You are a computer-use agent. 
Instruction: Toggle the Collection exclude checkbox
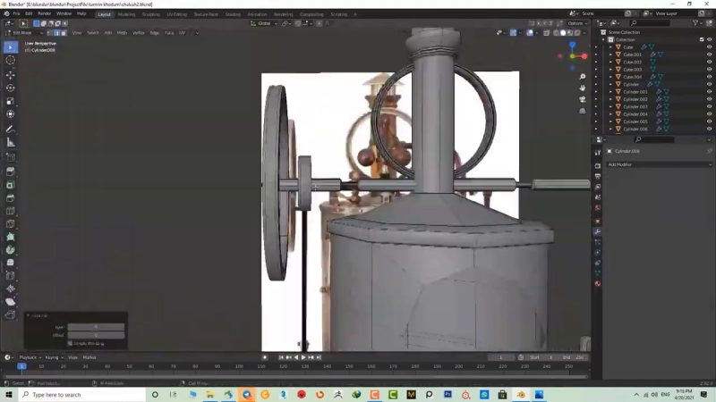tap(701, 39)
